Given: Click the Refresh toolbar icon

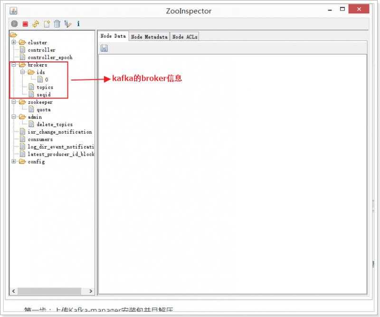Looking at the screenshot, I should (x=36, y=24).
